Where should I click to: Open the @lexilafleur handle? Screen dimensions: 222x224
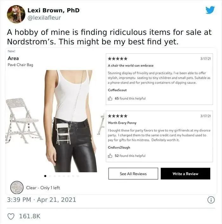(44, 18)
